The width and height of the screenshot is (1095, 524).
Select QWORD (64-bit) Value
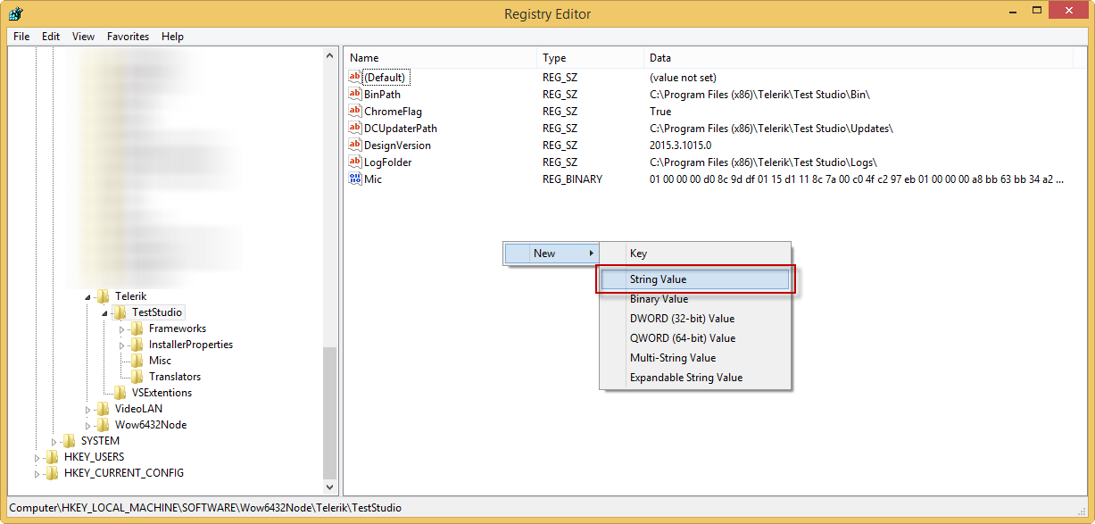click(694, 338)
